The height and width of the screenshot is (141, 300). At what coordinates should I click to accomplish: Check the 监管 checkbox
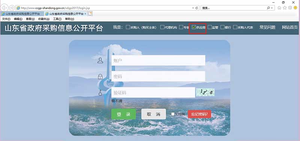click(210, 27)
